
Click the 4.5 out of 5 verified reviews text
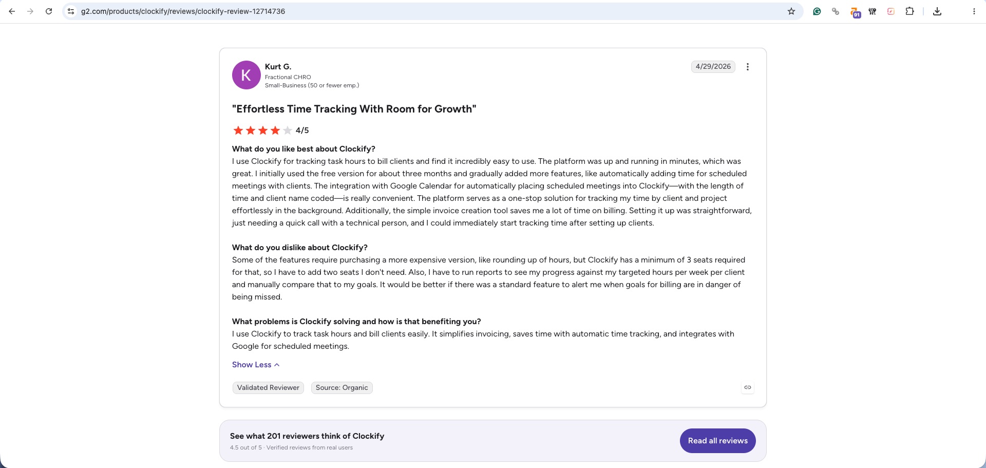pos(291,447)
